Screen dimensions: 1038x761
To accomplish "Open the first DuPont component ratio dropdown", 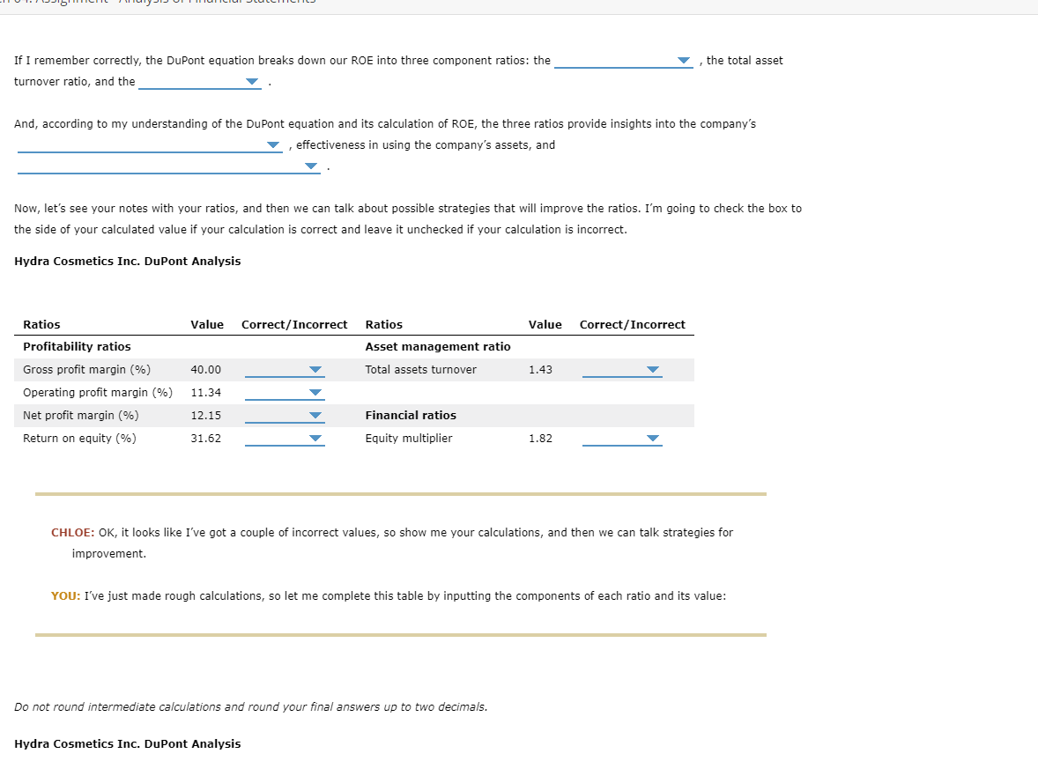I will pos(623,61).
